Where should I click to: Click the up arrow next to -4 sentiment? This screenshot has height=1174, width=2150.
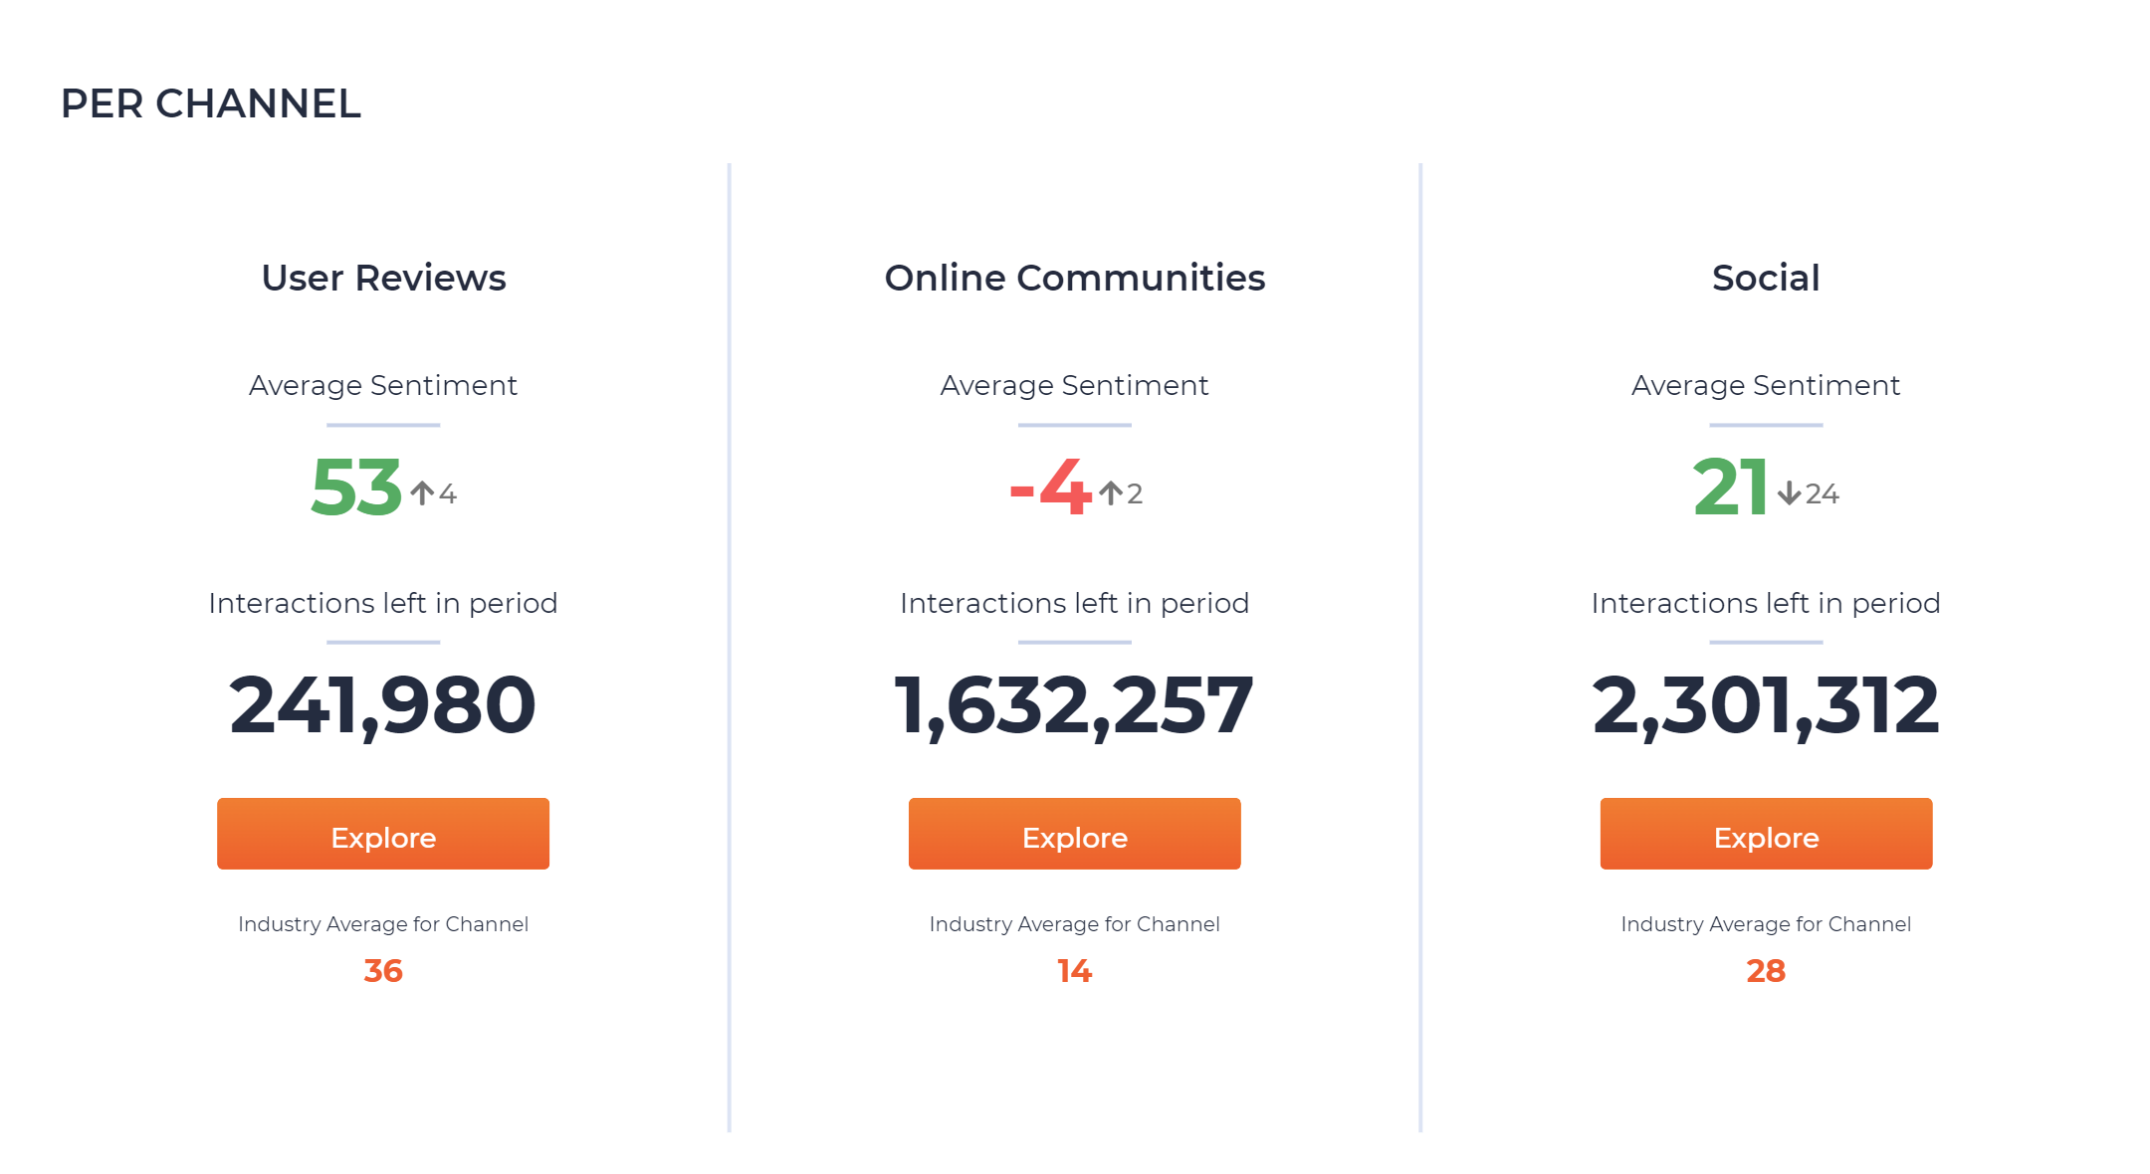[x=1111, y=492]
